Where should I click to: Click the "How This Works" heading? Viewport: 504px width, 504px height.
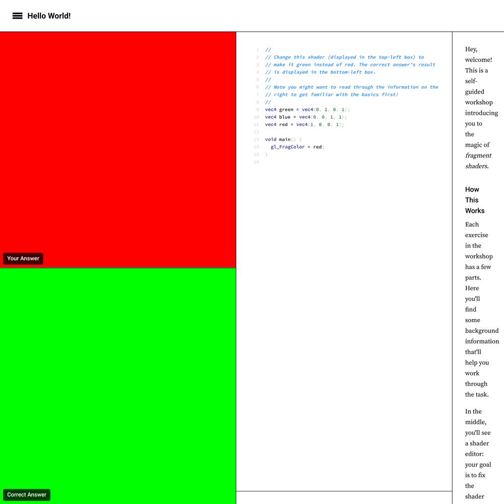pos(475,200)
